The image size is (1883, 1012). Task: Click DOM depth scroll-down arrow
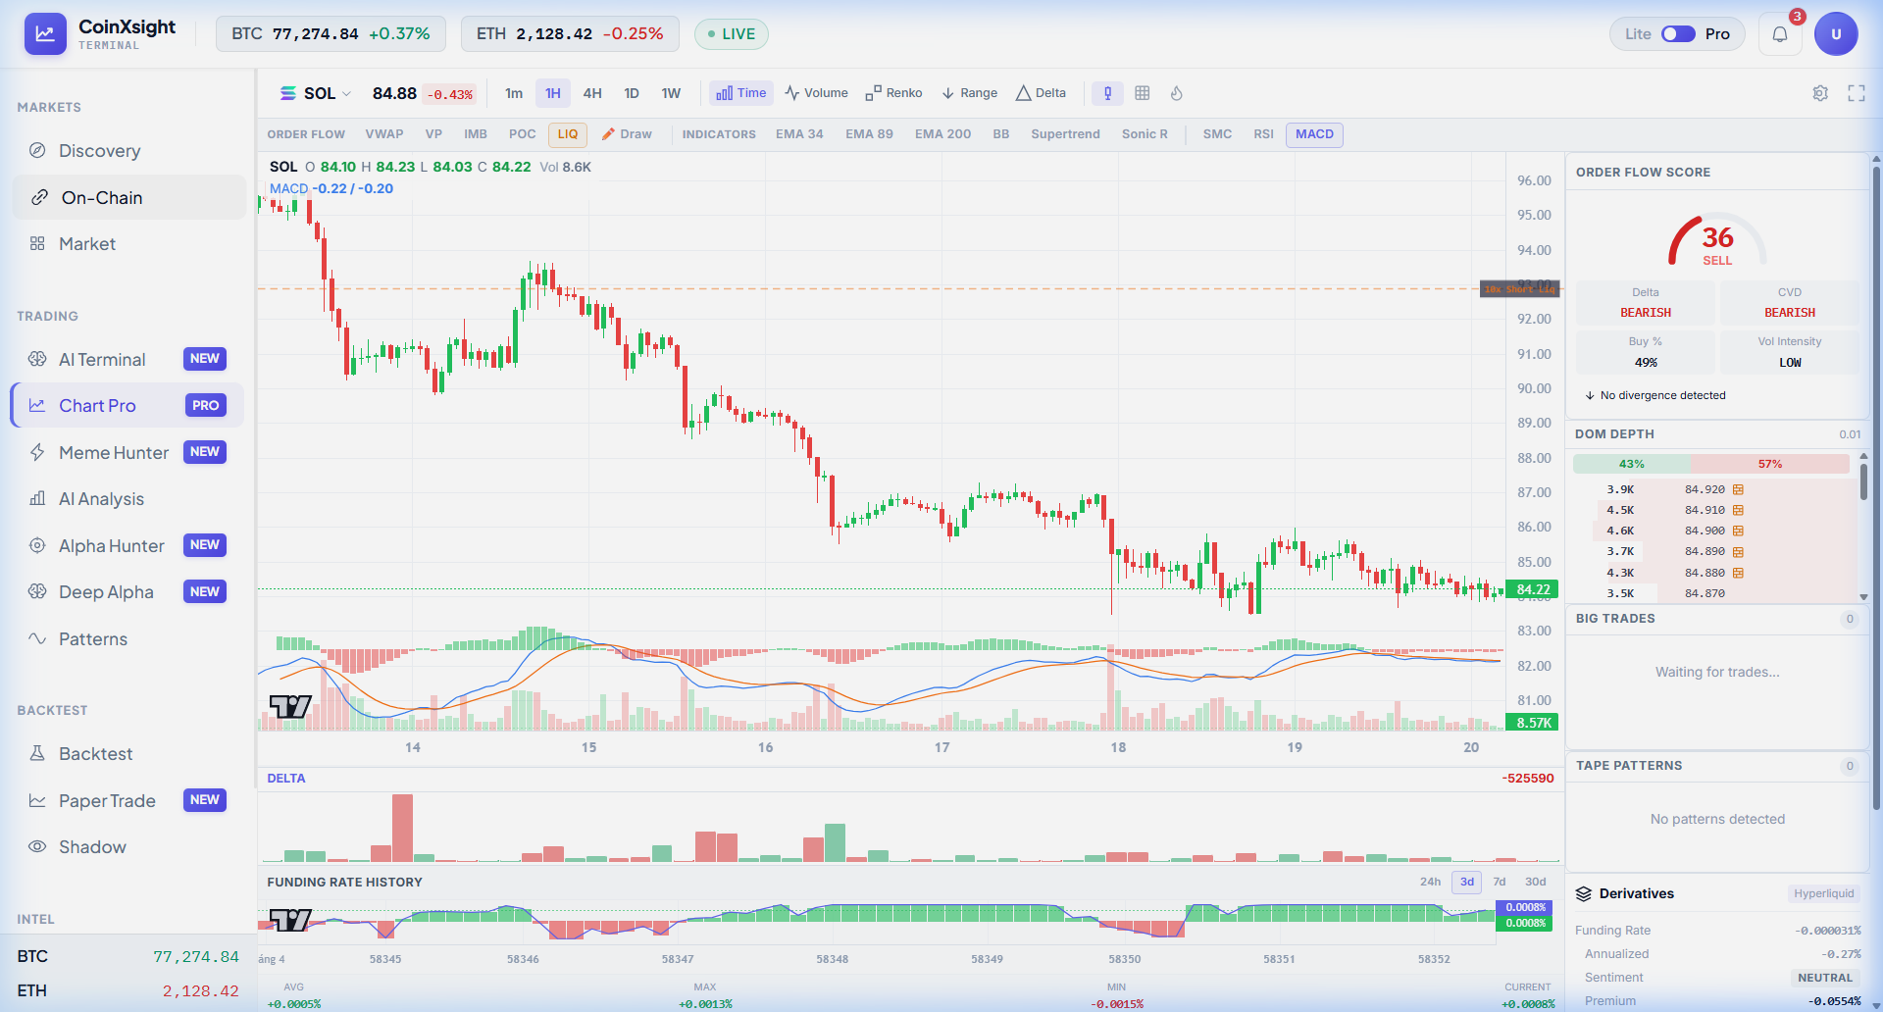(1863, 596)
